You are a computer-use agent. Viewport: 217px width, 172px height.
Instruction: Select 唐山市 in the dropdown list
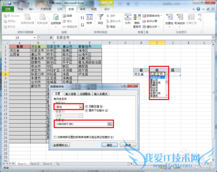158,80
